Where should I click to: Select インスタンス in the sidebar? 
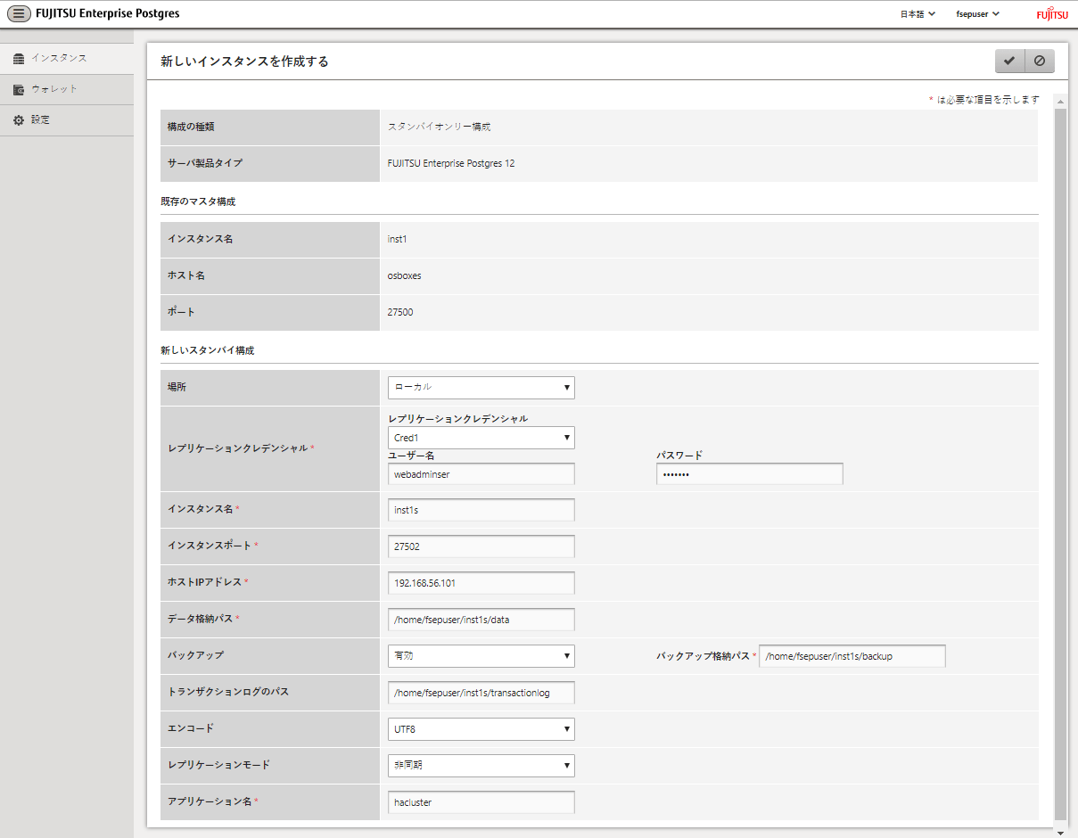point(59,58)
